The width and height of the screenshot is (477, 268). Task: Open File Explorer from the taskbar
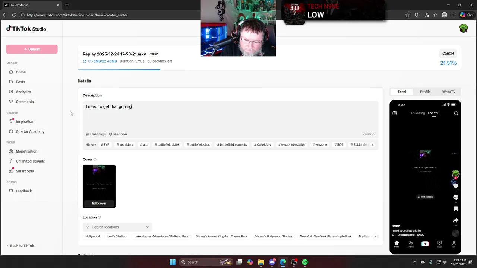261,262
